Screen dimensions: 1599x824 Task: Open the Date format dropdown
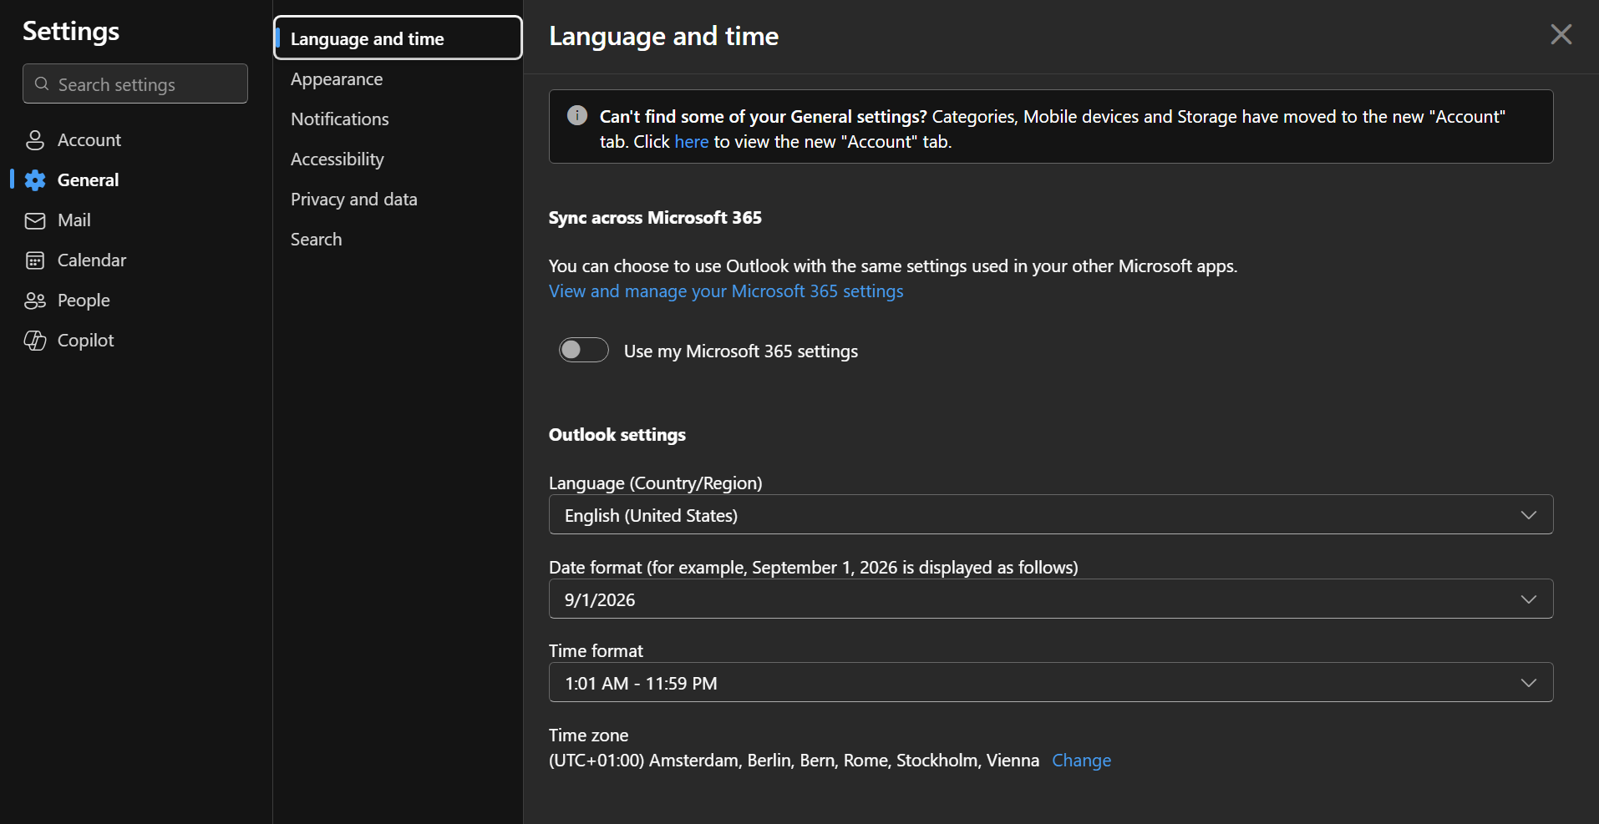coord(1050,599)
